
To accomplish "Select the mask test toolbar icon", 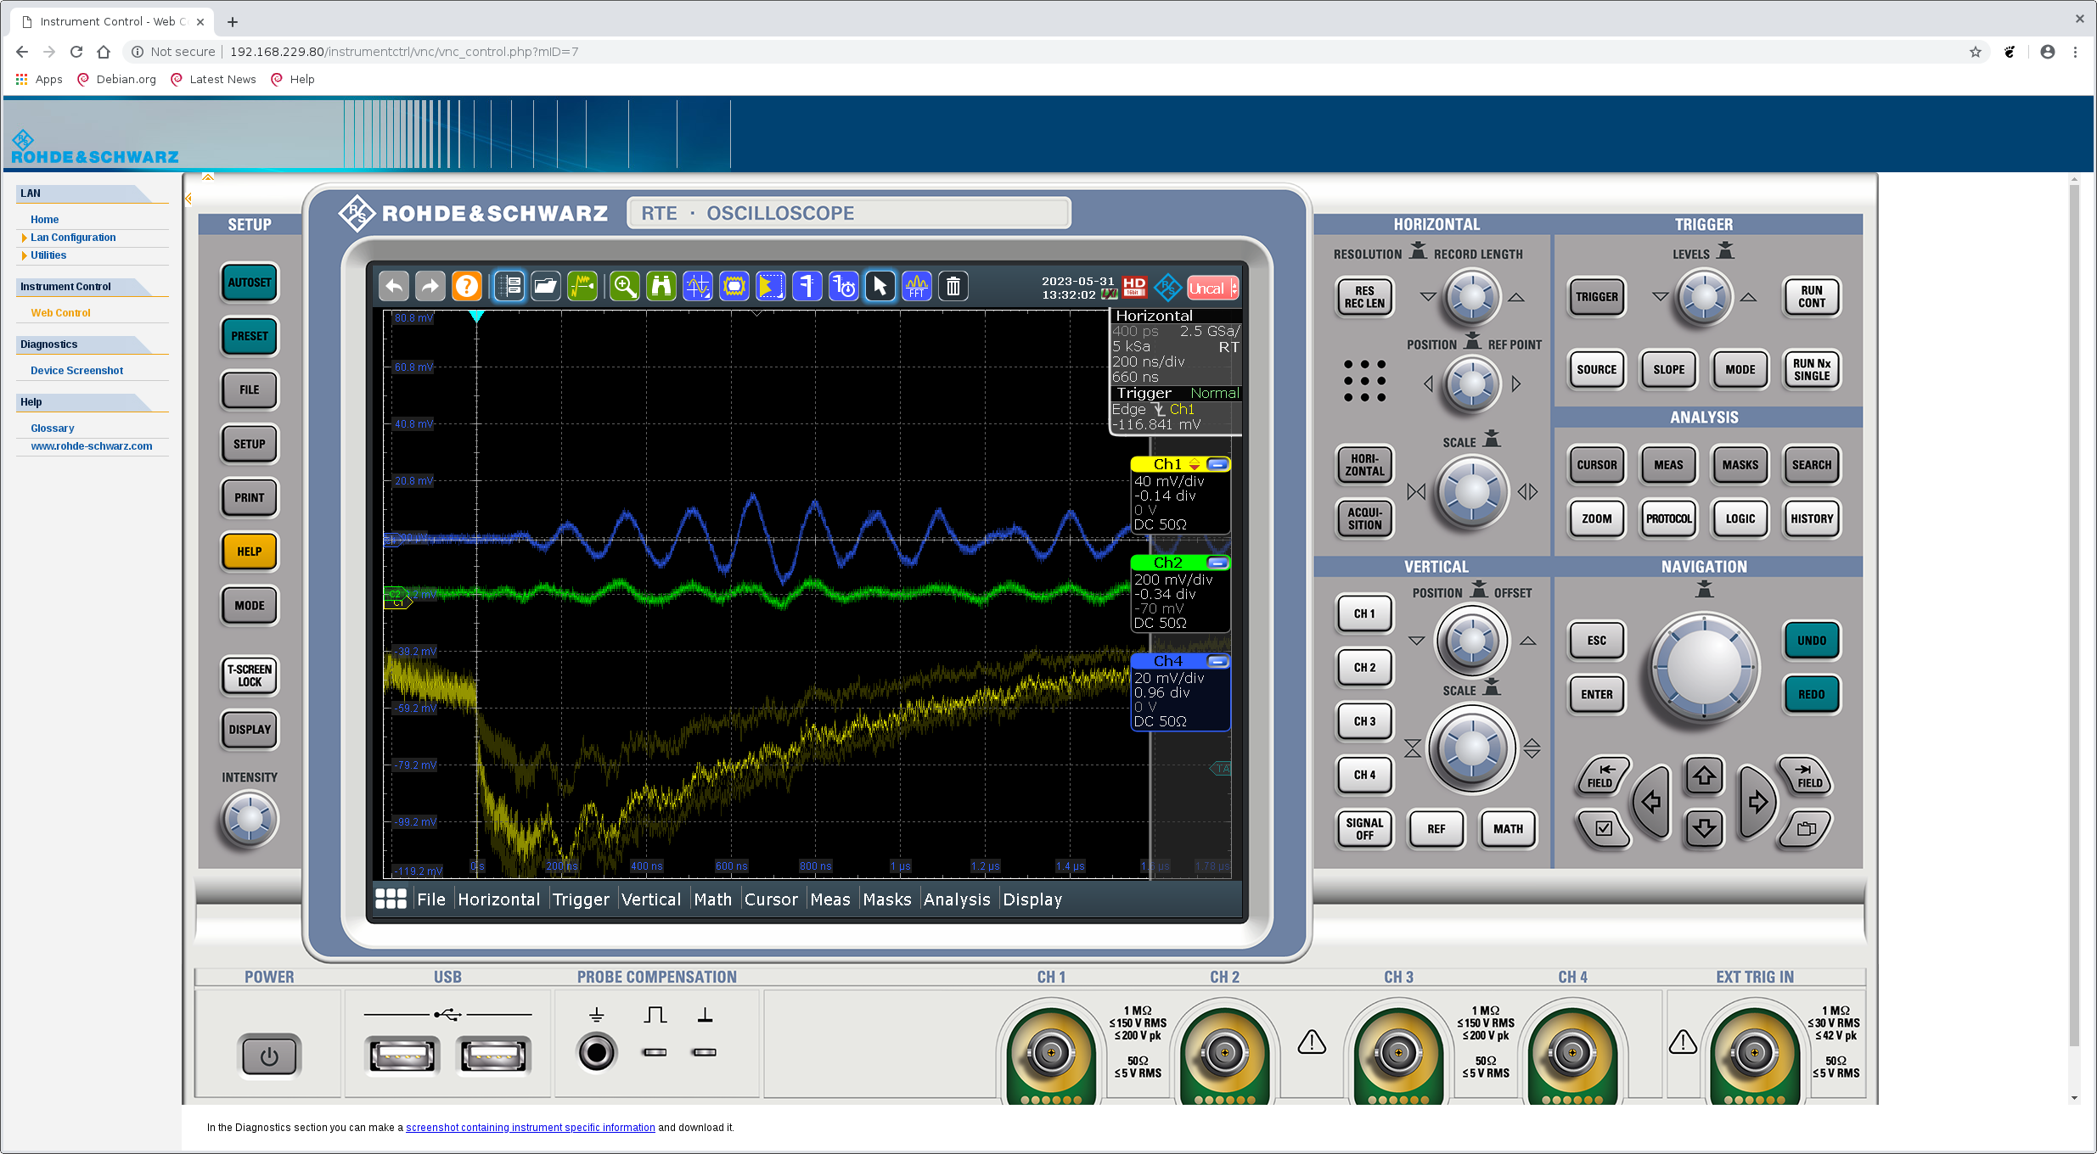I will (x=734, y=287).
